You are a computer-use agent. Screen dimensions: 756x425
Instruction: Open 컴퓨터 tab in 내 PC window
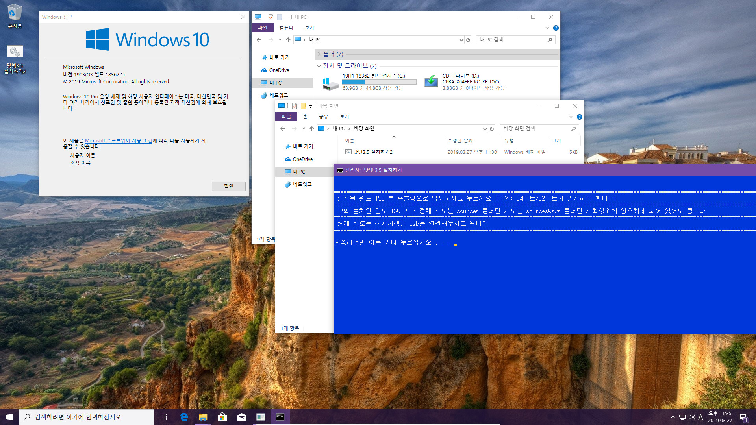(x=286, y=28)
